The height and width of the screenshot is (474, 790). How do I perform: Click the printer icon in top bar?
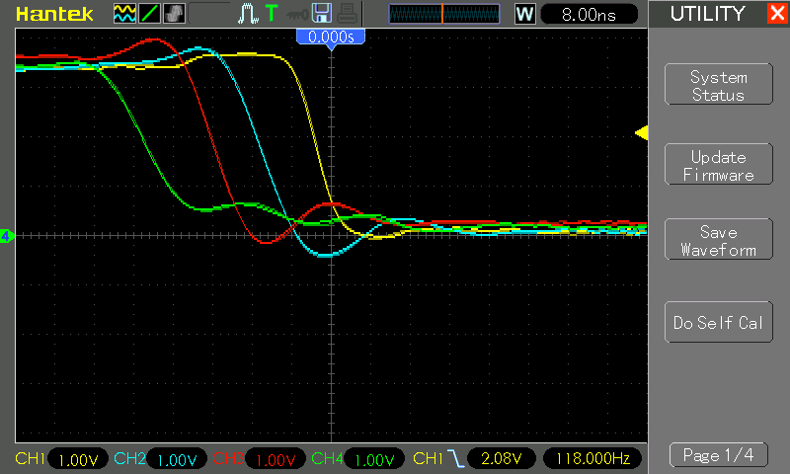[x=348, y=14]
